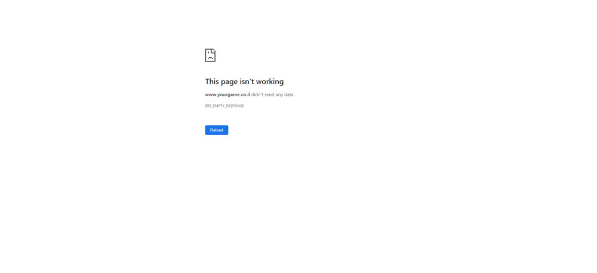
Task: Click the folded corner of the error icon
Action: click(214, 51)
